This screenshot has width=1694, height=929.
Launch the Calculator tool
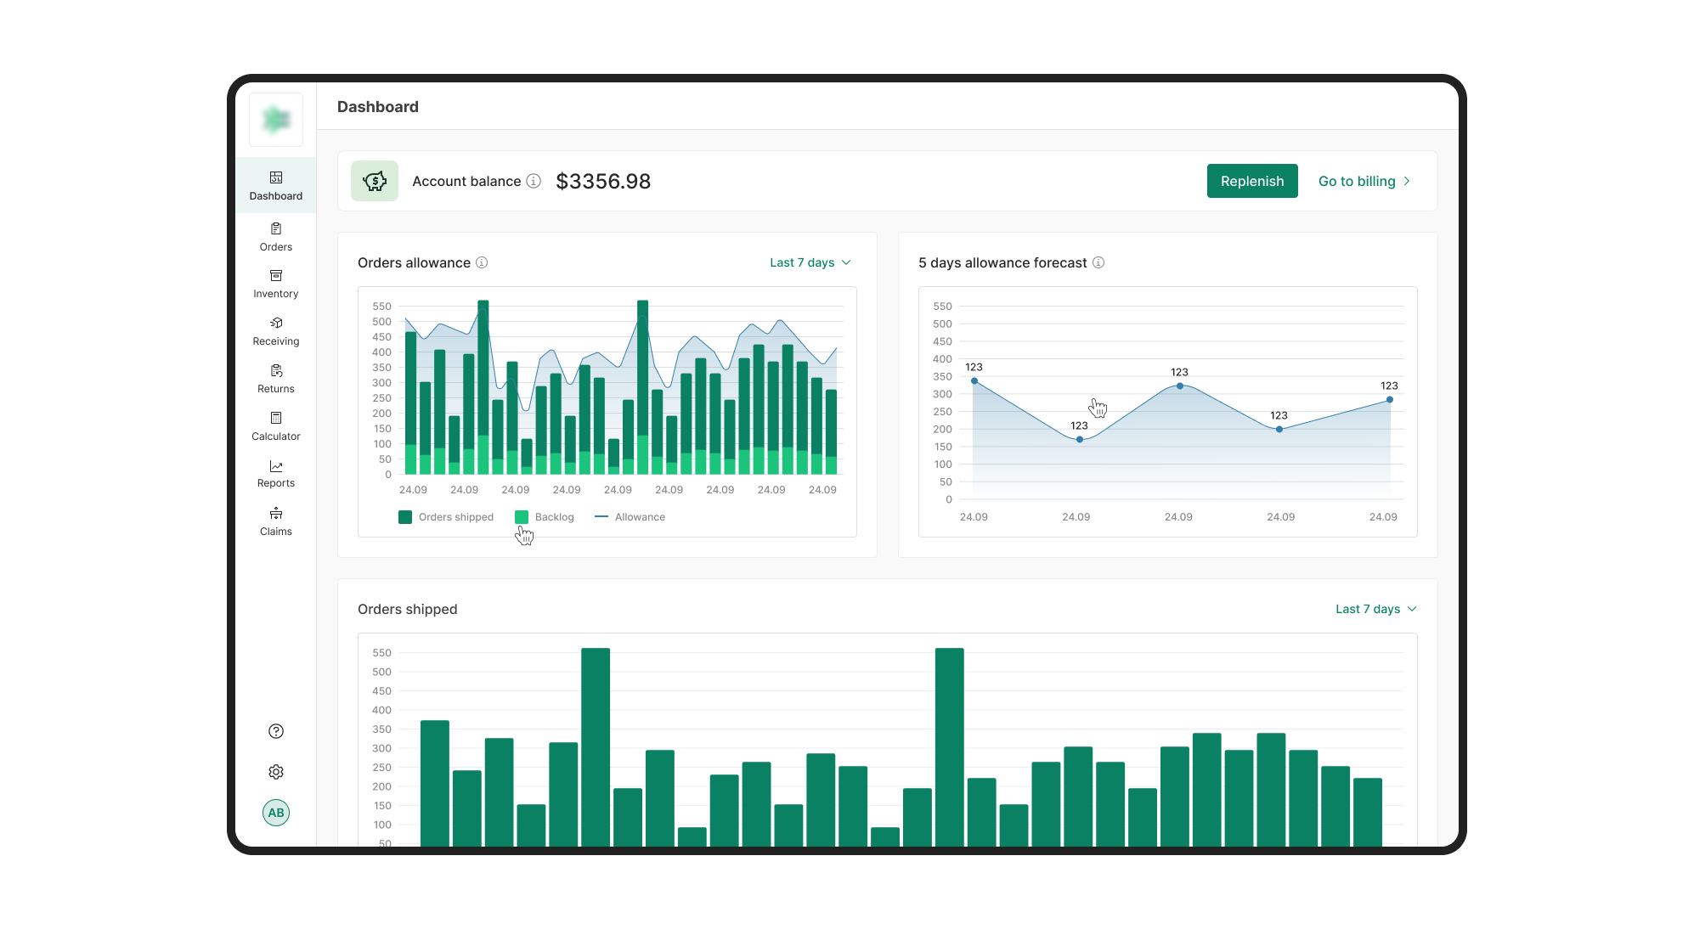[x=275, y=426]
